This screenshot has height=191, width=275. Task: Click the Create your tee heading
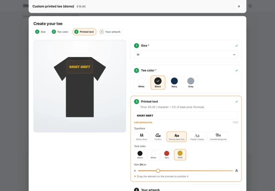48,24
